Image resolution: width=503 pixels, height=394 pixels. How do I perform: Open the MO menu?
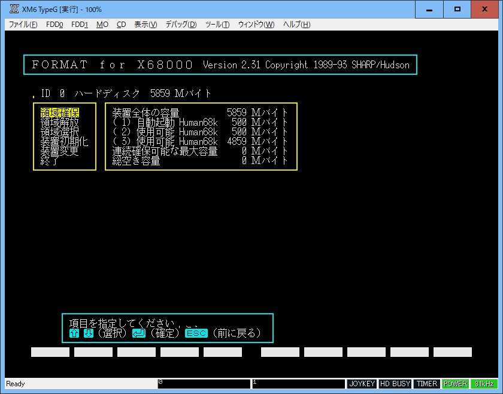(102, 25)
